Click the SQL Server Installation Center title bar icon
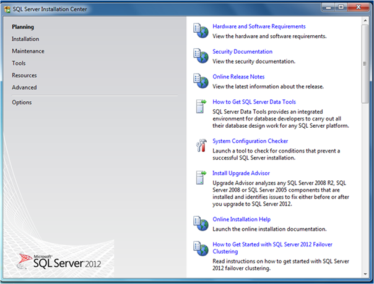 (7, 9)
